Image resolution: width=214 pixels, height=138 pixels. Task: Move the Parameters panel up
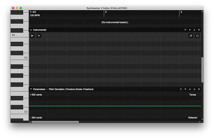pyautogui.click(x=190, y=89)
